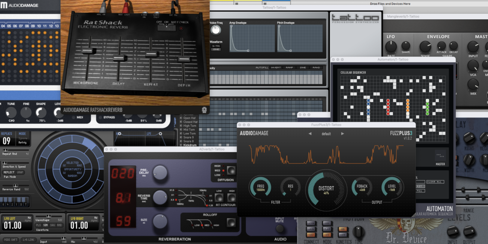Click the FDBACK output knob
The height and width of the screenshot is (244, 488).
[362, 188]
